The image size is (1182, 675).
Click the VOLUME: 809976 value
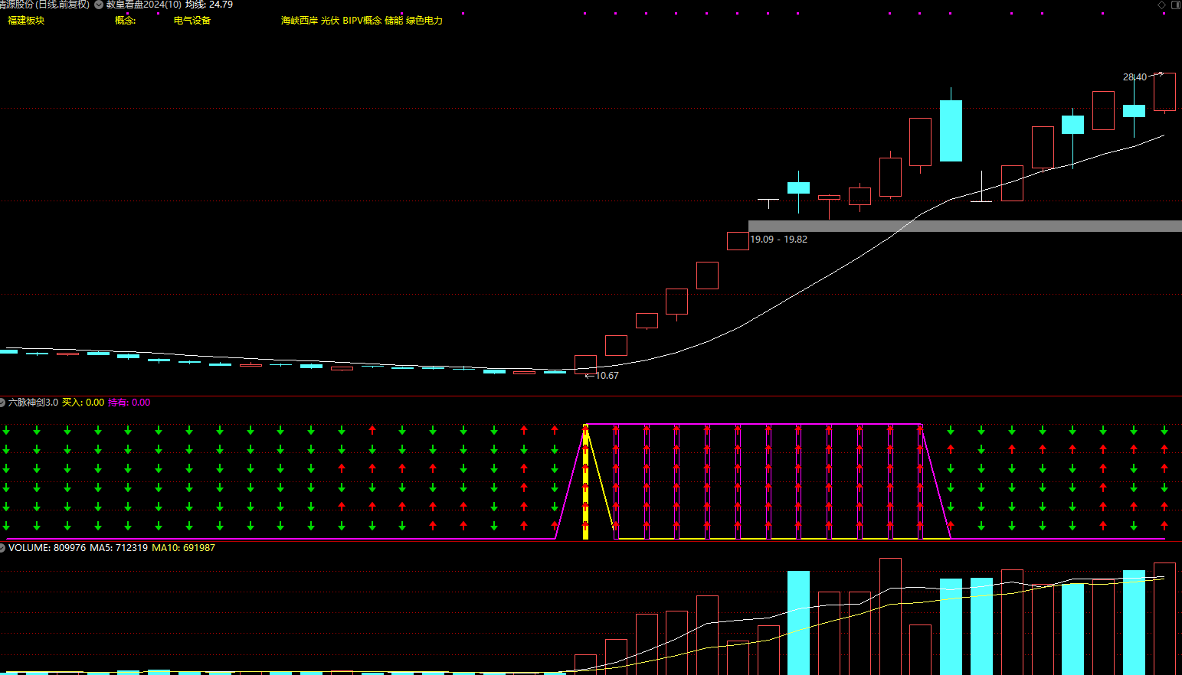47,548
